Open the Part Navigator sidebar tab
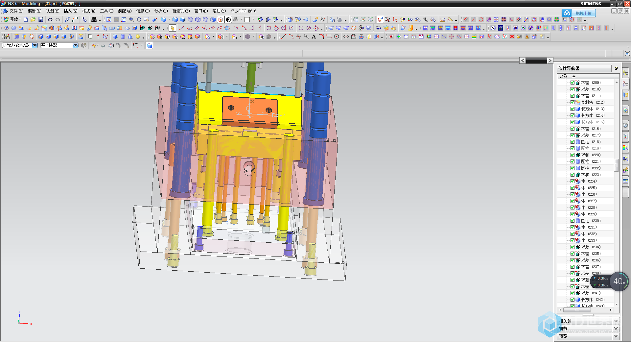The height and width of the screenshot is (342, 631). 625,84
